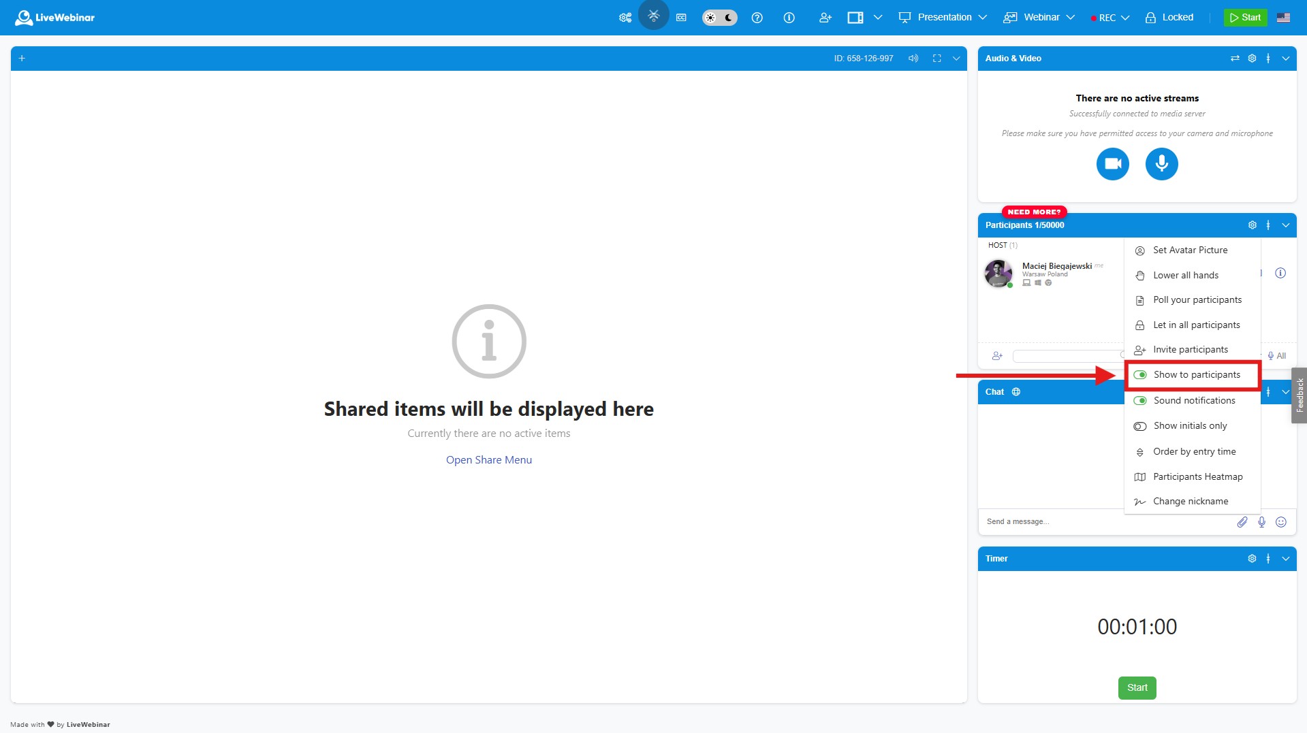Viewport: 1307px width, 733px height.
Task: Open the REC recording dropdown
Action: pos(1109,18)
